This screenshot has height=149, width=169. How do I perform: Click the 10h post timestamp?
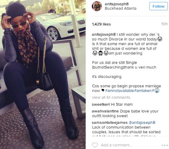coord(164,24)
